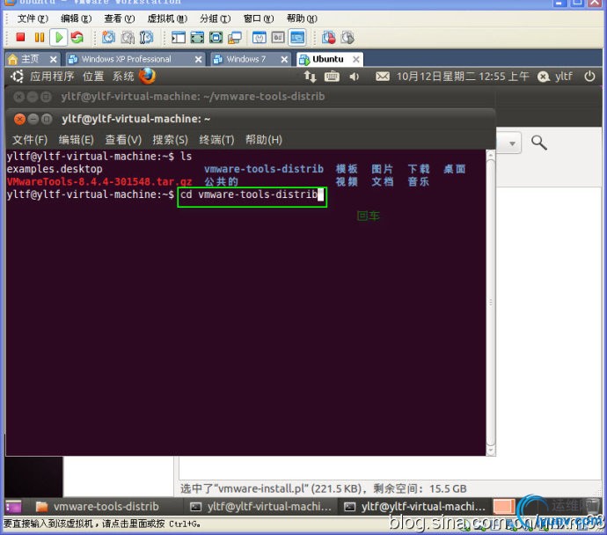Click the keyboard input indicator icon

pos(332,77)
